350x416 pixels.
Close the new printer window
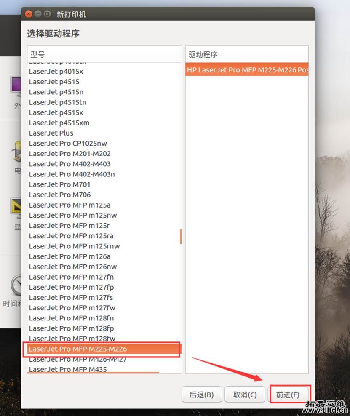29,14
